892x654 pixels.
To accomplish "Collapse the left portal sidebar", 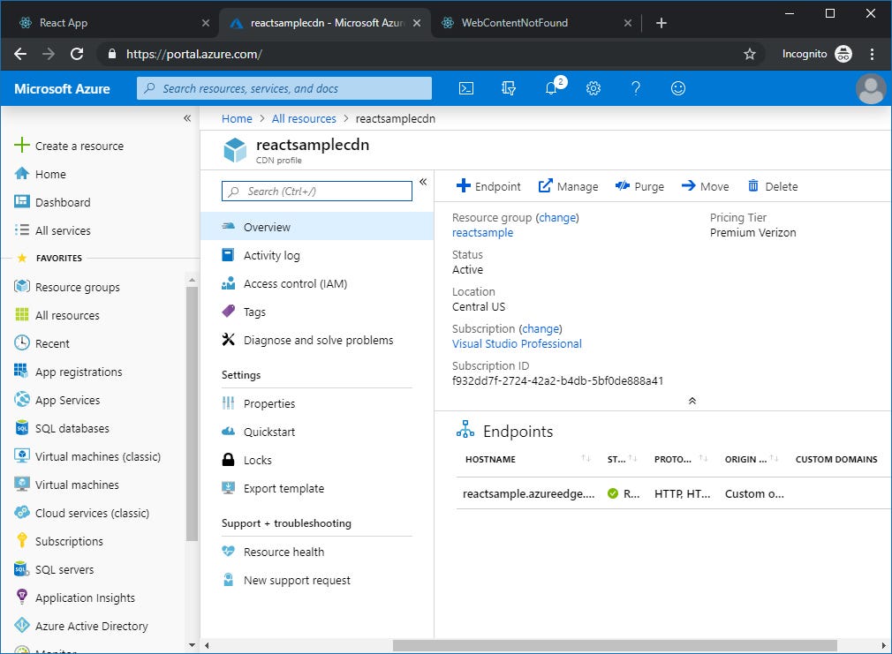I will click(187, 118).
